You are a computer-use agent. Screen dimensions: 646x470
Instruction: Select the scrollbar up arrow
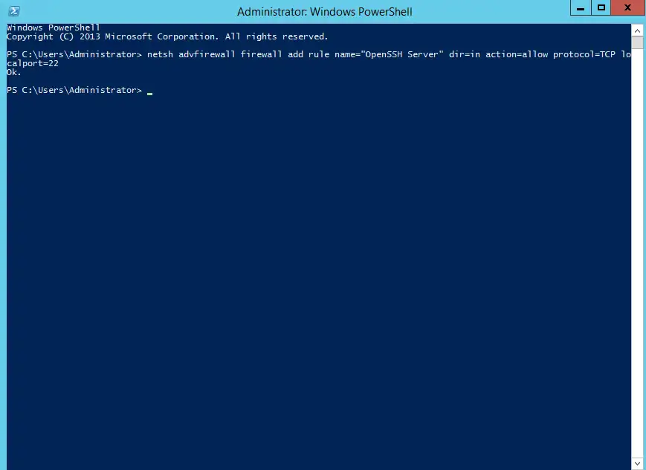click(x=637, y=30)
